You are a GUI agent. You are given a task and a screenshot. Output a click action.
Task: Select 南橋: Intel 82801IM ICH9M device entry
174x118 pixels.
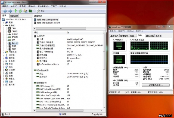coord(47,23)
